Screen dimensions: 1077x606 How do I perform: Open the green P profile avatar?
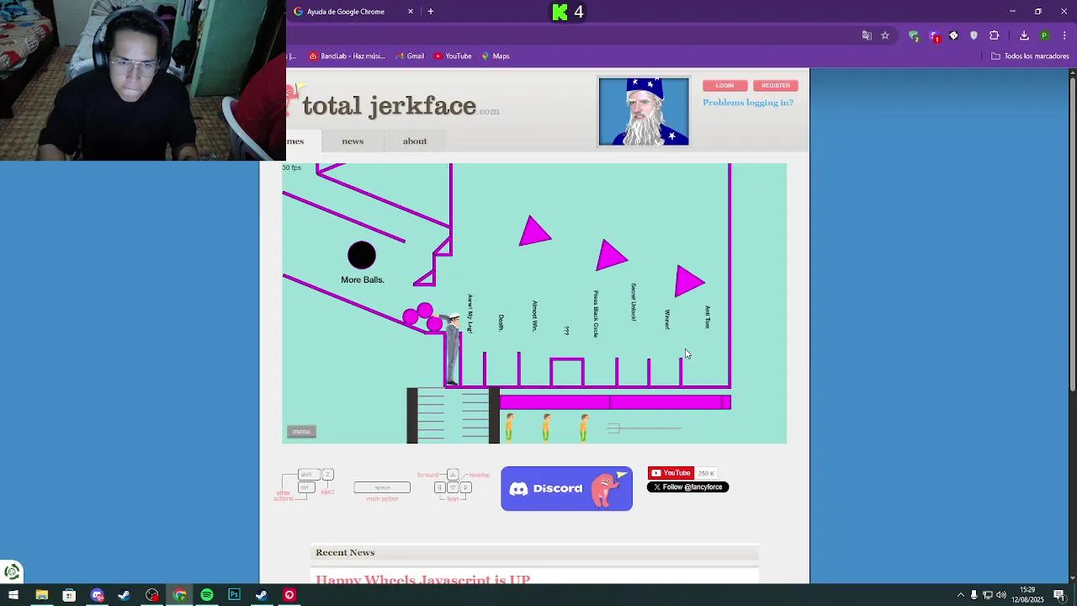coord(1044,35)
